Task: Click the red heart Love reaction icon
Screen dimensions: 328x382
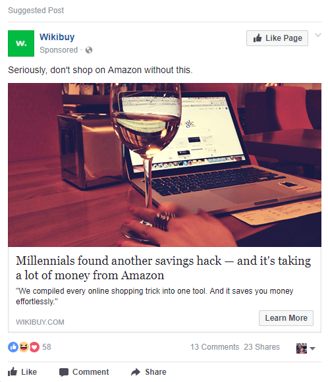Action: click(x=34, y=347)
